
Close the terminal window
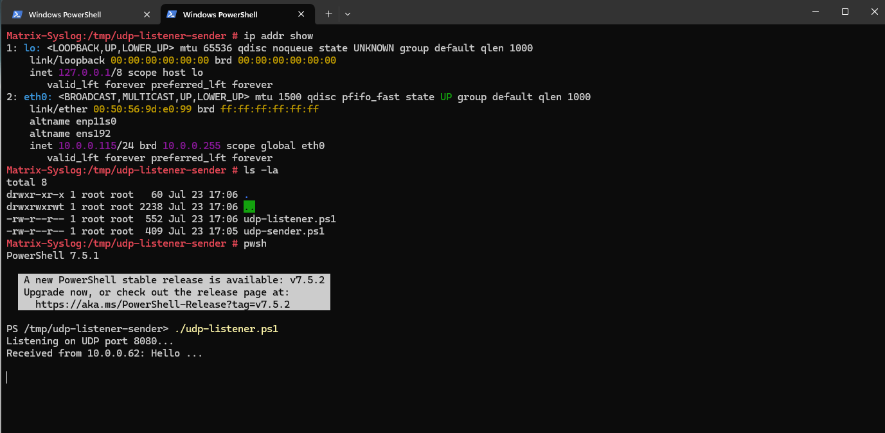873,12
